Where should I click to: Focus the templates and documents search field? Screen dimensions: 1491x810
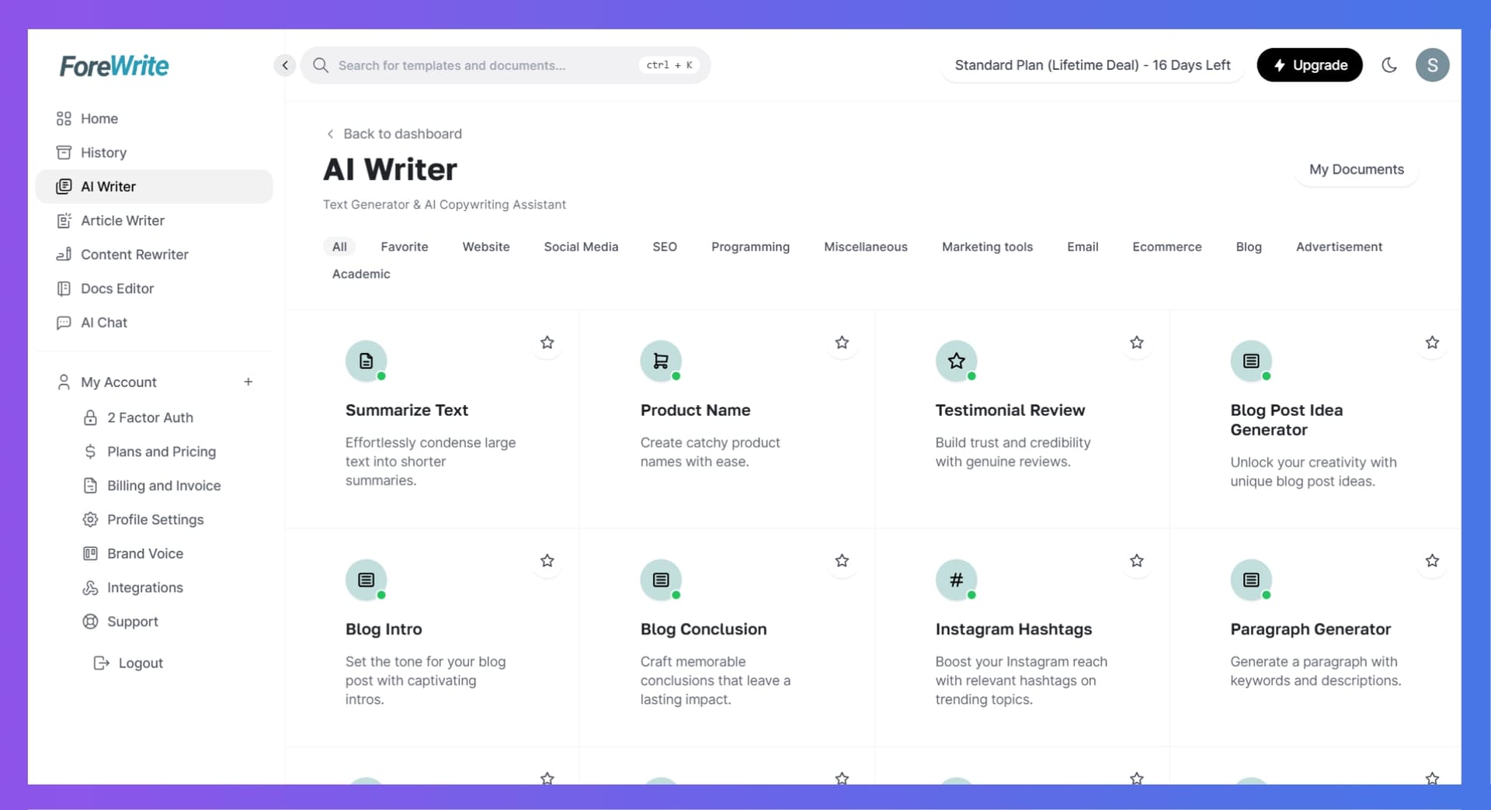(x=506, y=65)
